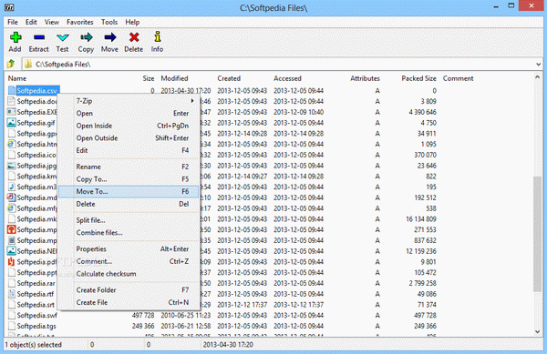Select the Move toolbar arrow icon
The height and width of the screenshot is (354, 547).
click(110, 37)
